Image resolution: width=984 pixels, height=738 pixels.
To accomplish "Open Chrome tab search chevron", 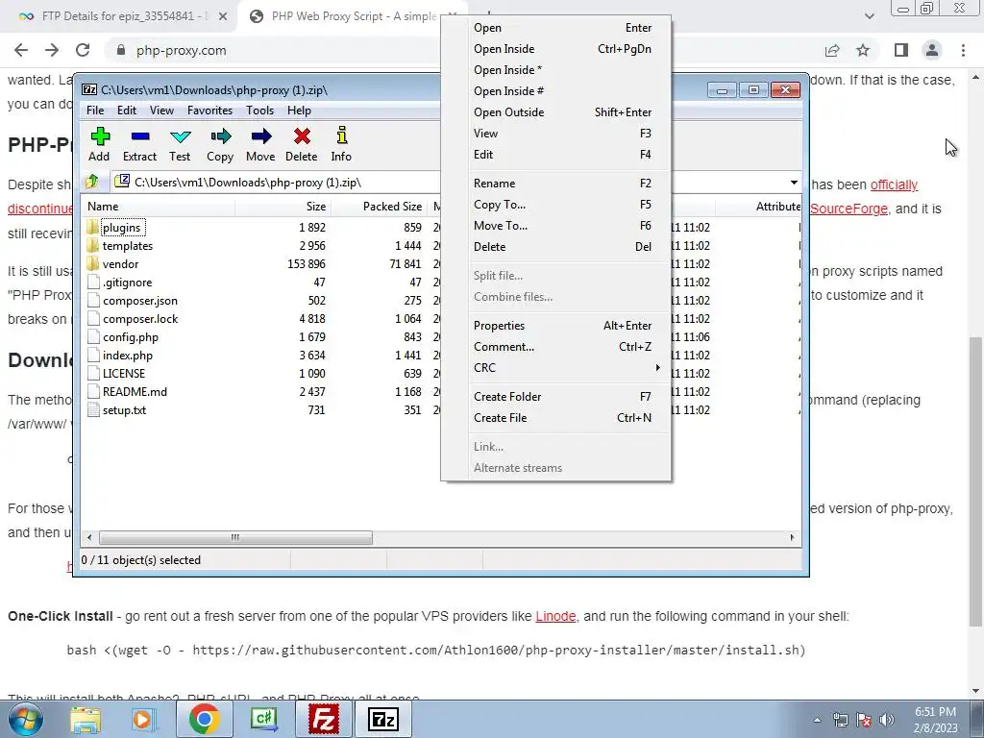I will [869, 16].
